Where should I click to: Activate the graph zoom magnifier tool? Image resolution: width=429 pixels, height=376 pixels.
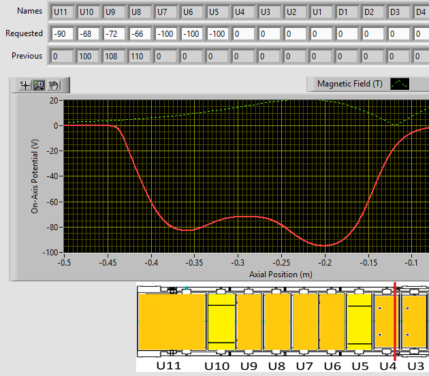[39, 85]
